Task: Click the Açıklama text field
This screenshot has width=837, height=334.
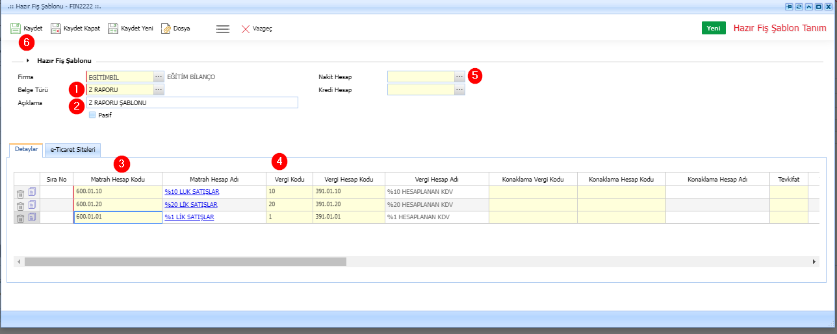Action: [x=192, y=102]
